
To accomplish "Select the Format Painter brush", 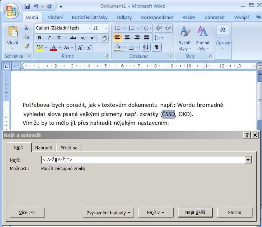I will 26,46.
